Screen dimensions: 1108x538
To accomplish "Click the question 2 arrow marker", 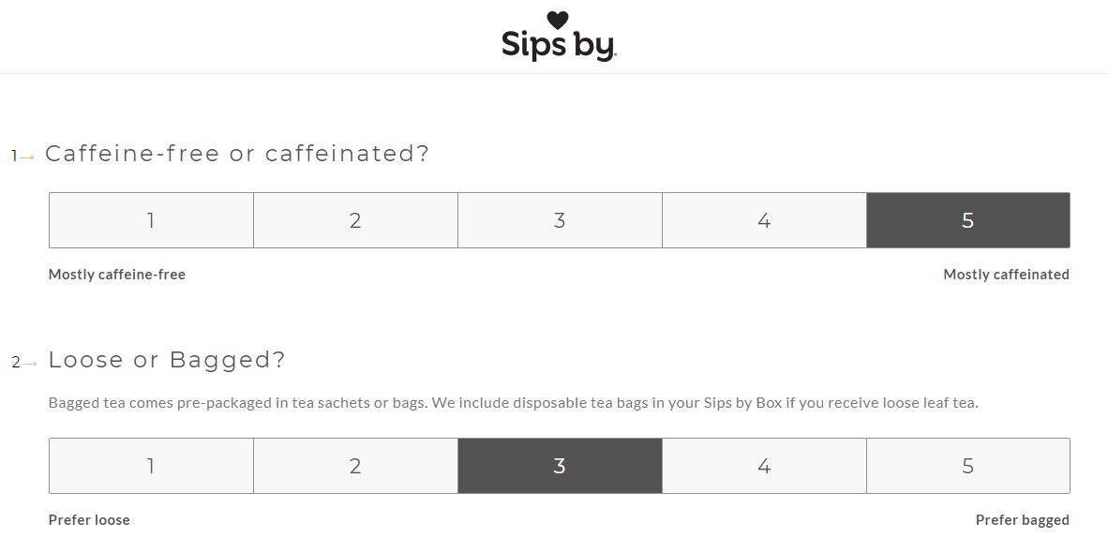I will point(24,363).
